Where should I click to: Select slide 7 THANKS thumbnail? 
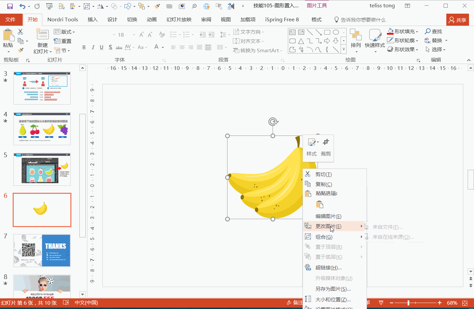[42, 250]
